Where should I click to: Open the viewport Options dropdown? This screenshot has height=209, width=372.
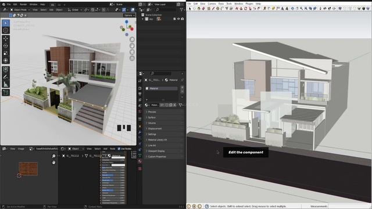[x=129, y=15]
